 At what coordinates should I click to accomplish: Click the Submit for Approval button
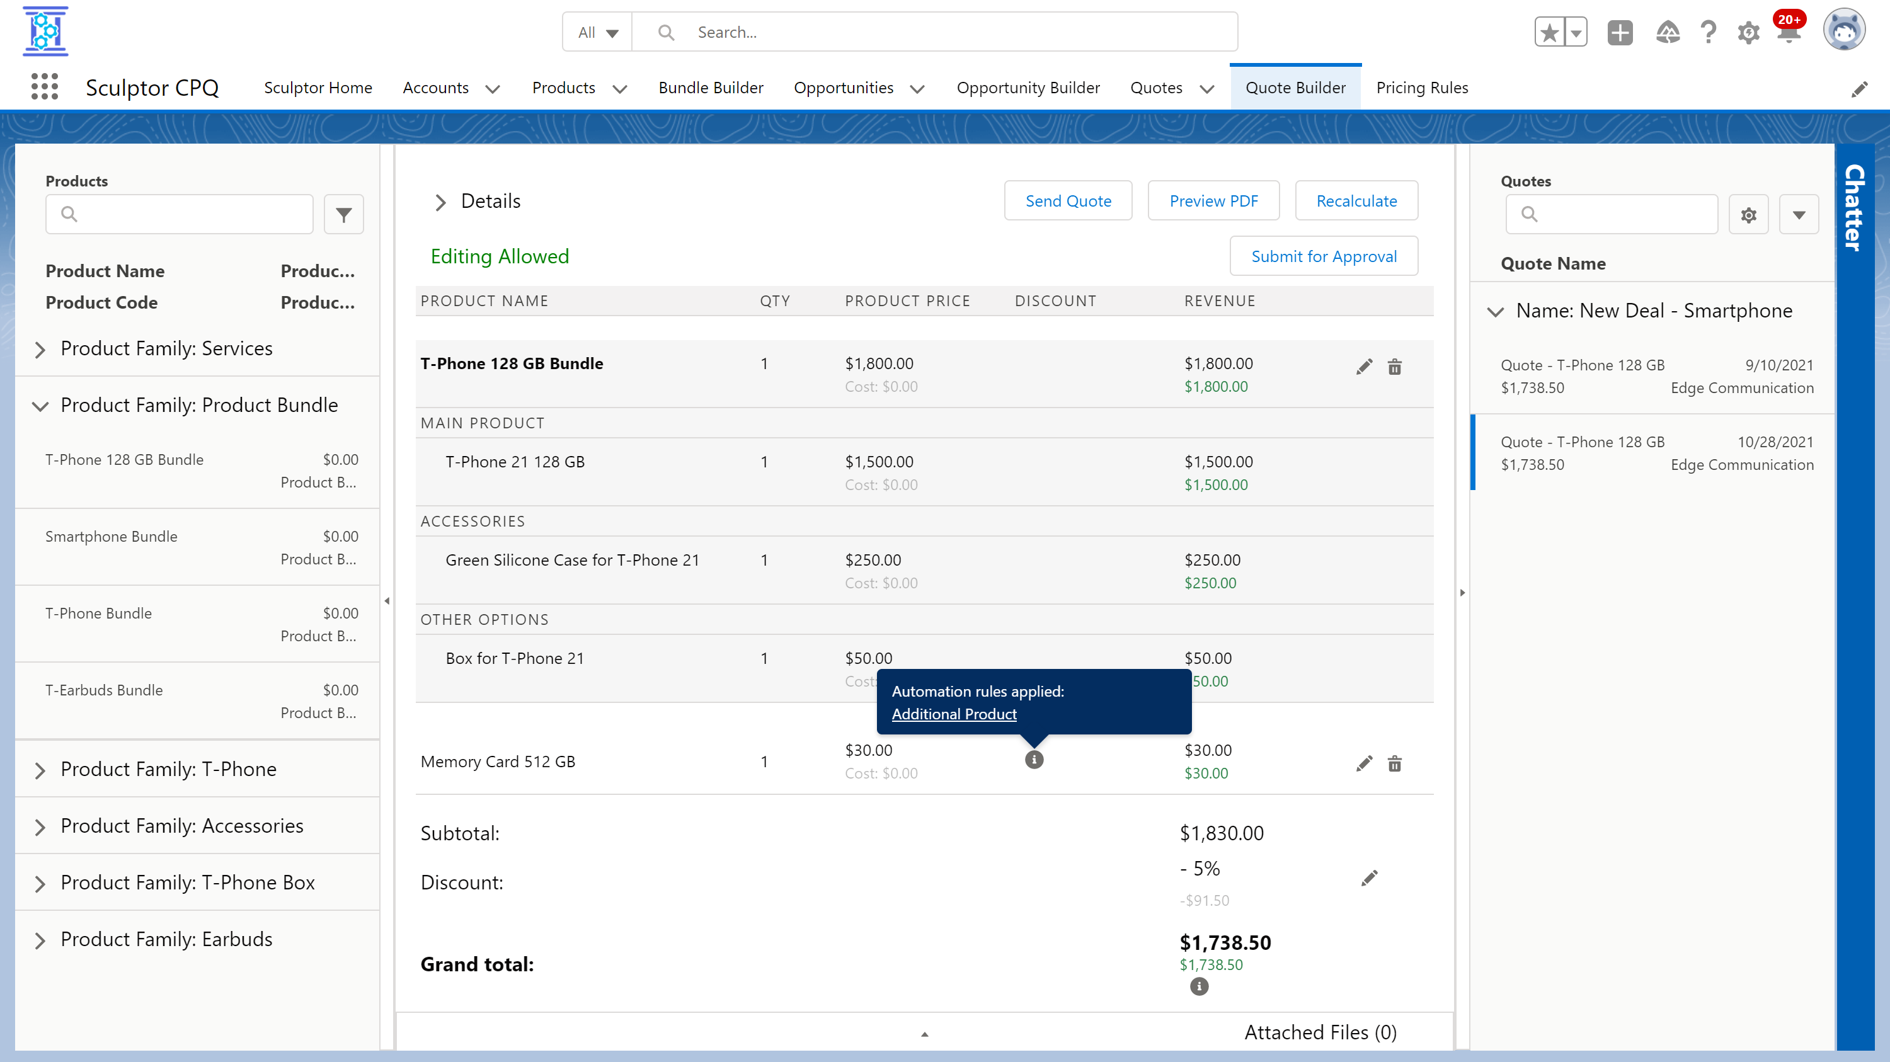[1323, 256]
